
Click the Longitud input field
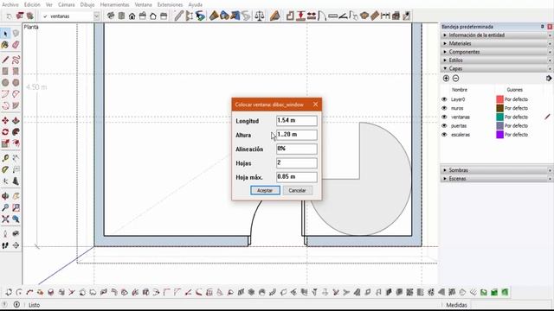(x=296, y=121)
